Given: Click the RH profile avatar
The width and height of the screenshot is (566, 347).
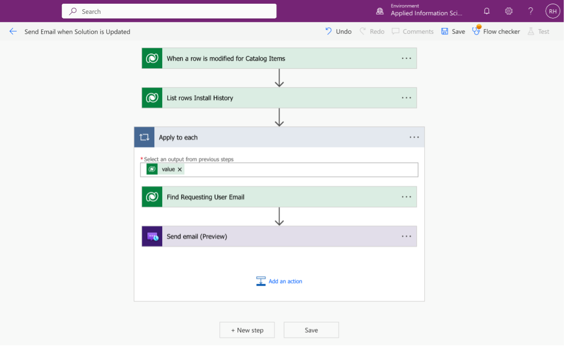Looking at the screenshot, I should point(553,11).
